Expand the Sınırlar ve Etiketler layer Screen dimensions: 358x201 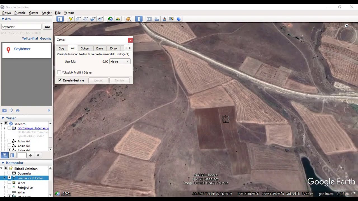tap(4, 178)
